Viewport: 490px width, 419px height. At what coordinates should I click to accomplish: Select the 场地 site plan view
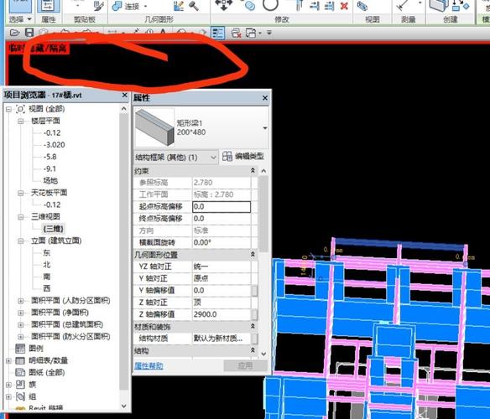(50, 181)
